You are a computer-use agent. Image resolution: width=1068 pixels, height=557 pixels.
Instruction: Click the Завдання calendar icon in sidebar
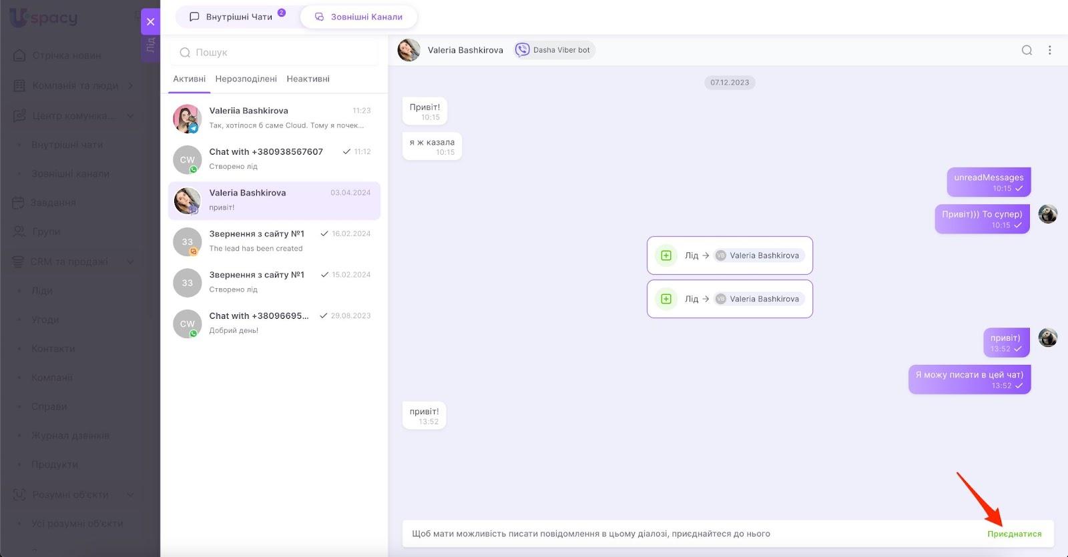pos(19,202)
